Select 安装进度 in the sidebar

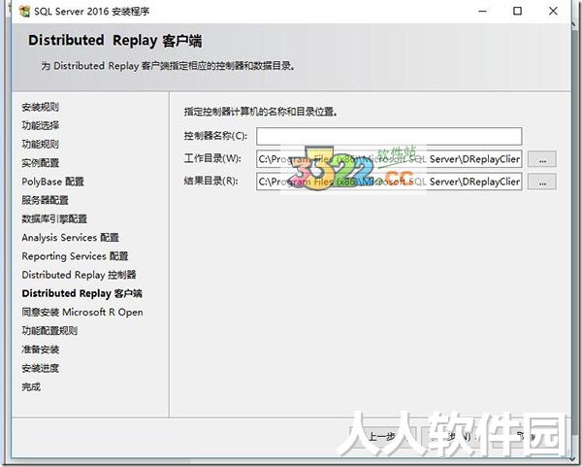pos(40,368)
